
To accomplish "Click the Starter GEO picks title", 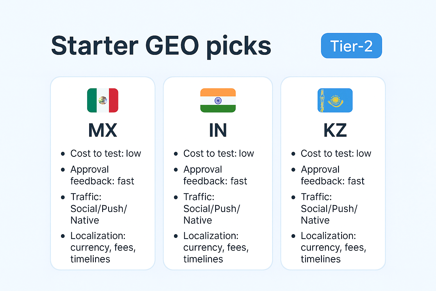I will tap(161, 46).
